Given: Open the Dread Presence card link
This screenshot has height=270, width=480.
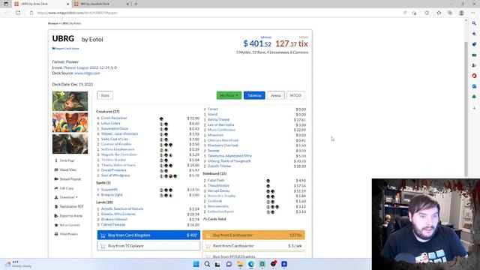Looking at the screenshot, I should coord(113,170).
